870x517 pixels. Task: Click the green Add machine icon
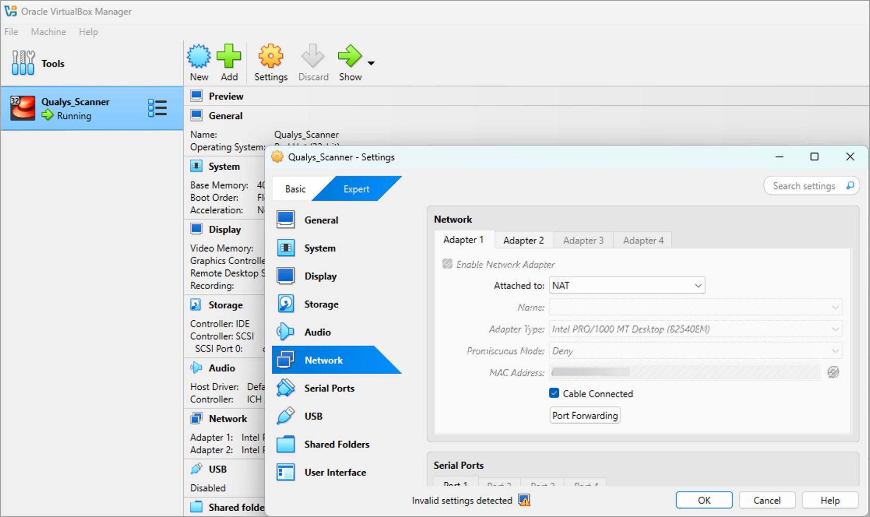pyautogui.click(x=229, y=57)
